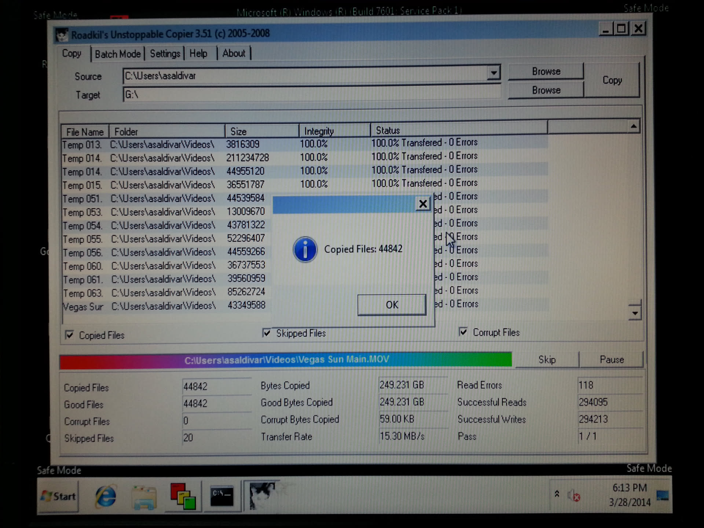Expand the Source path dropdown
This screenshot has height=528, width=704.
click(494, 73)
